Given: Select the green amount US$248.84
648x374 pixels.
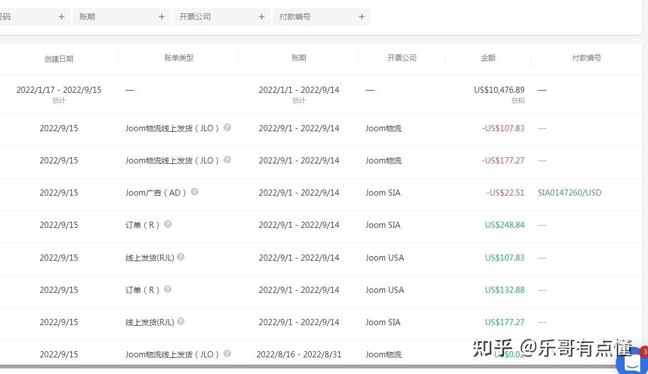Looking at the screenshot, I should click(x=505, y=225).
